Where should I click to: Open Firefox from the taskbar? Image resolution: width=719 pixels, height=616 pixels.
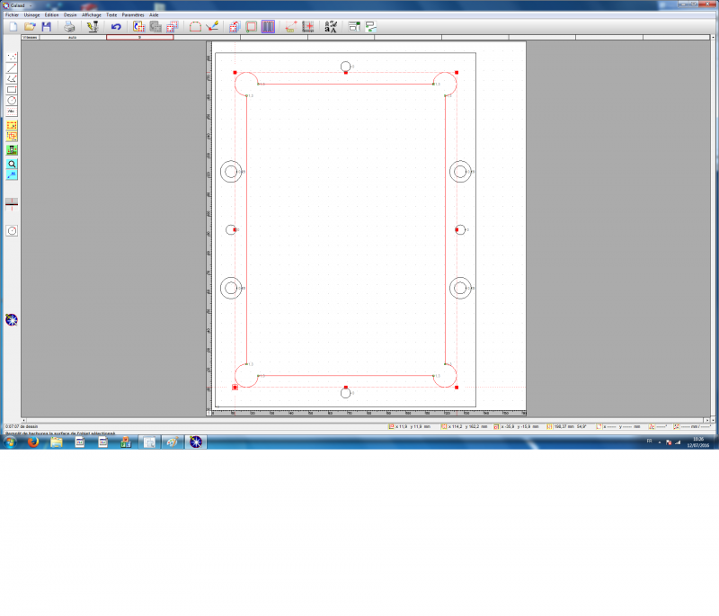click(33, 442)
